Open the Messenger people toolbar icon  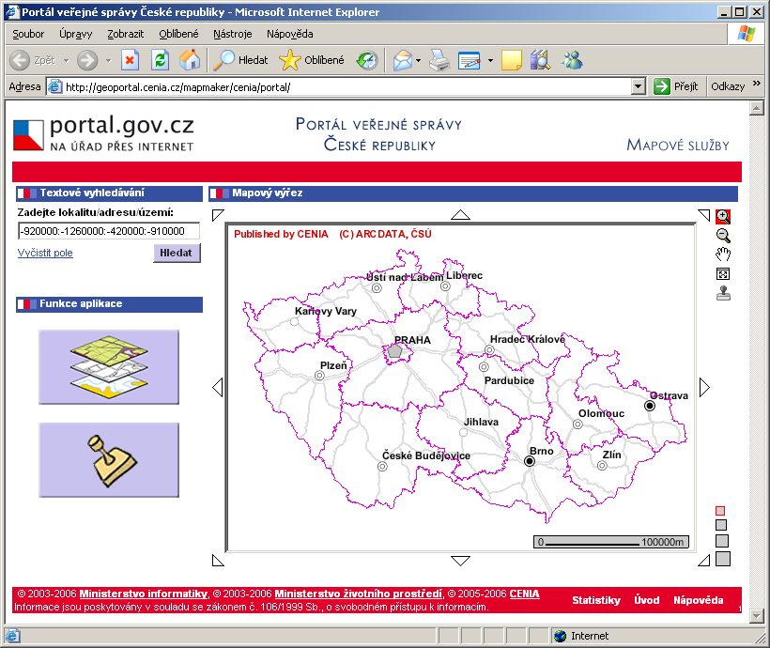click(x=572, y=60)
